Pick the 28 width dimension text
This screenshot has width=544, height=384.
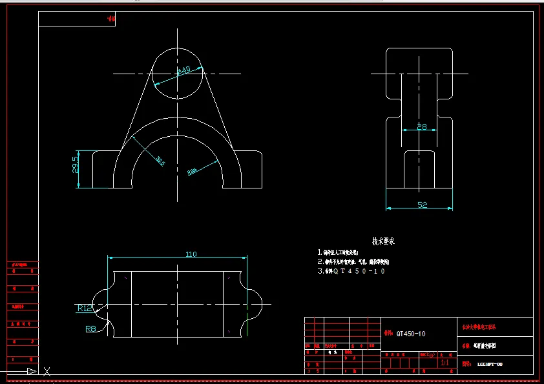click(x=421, y=126)
